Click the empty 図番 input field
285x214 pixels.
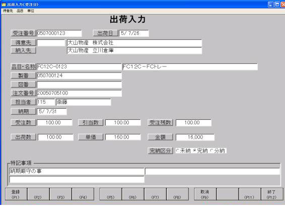pos(79,85)
